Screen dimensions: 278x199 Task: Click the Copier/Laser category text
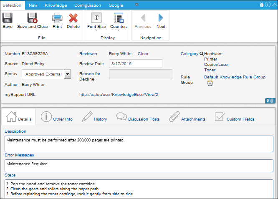point(216,65)
